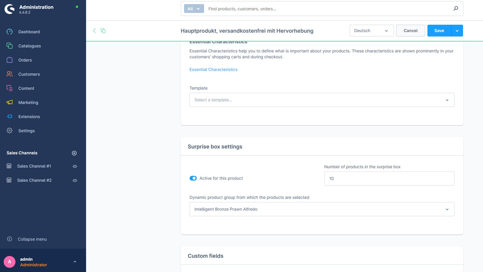Image resolution: width=483 pixels, height=272 pixels.
Task: Open the Dashboard gauge icon
Action: 10,32
